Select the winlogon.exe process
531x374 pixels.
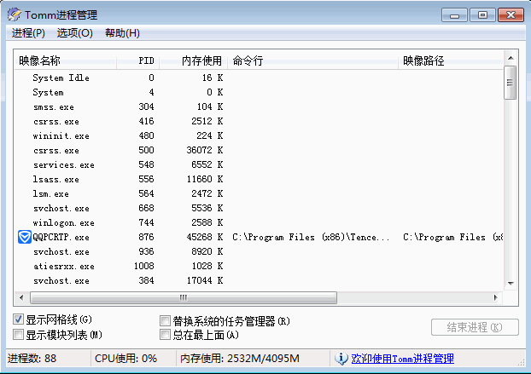coord(259,222)
